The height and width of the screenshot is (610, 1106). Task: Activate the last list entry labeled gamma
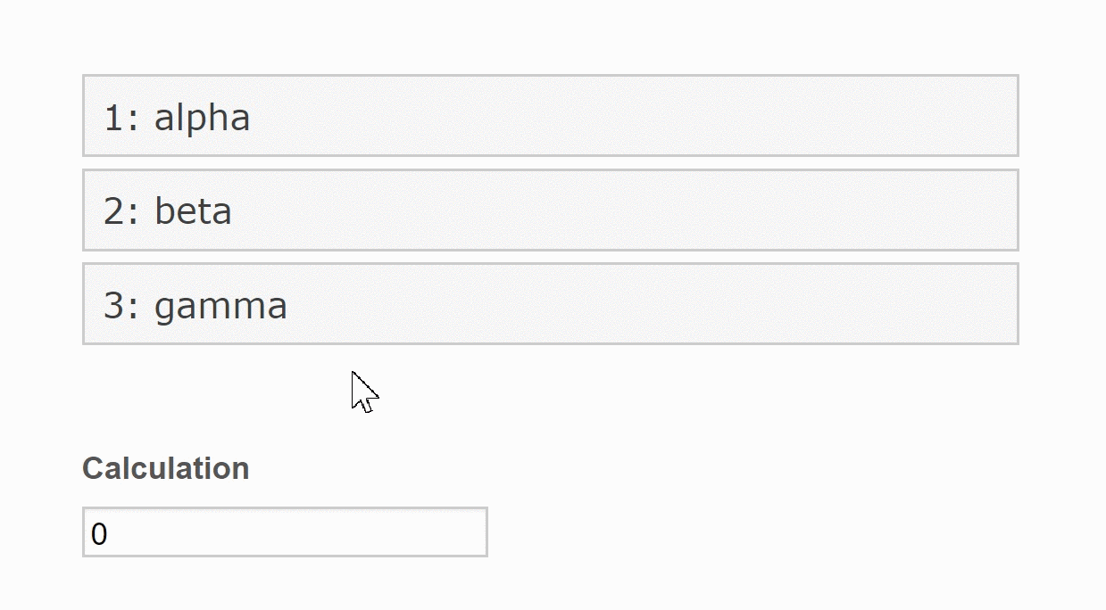click(x=550, y=303)
